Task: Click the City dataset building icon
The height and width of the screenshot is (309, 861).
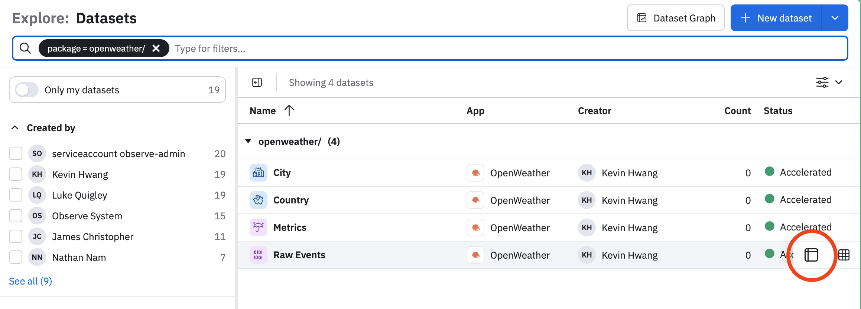Action: 258,173
